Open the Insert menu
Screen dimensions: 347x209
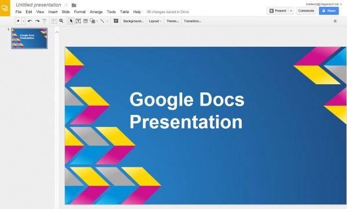53,12
